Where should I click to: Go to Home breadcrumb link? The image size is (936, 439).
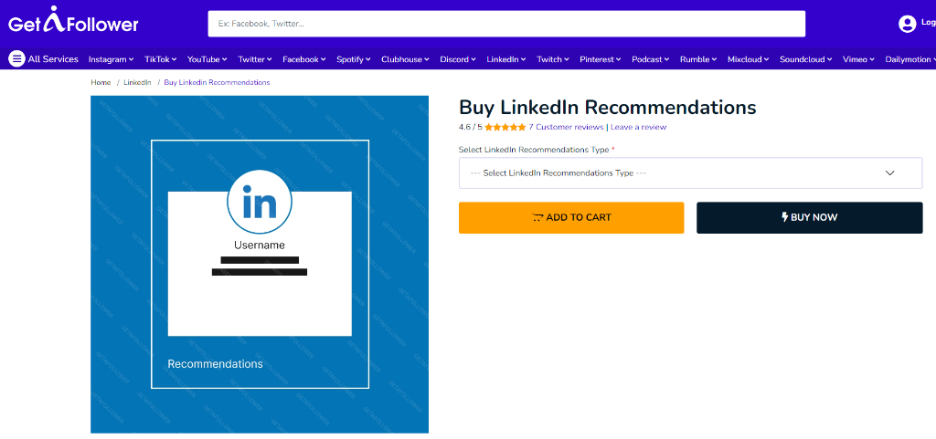click(x=101, y=82)
